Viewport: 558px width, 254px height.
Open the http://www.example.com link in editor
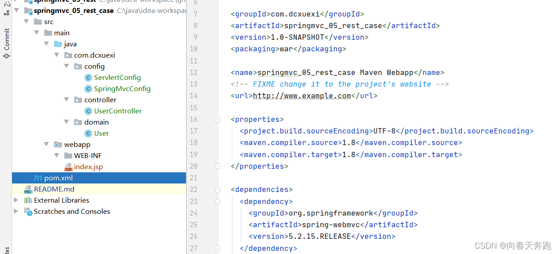[302, 96]
